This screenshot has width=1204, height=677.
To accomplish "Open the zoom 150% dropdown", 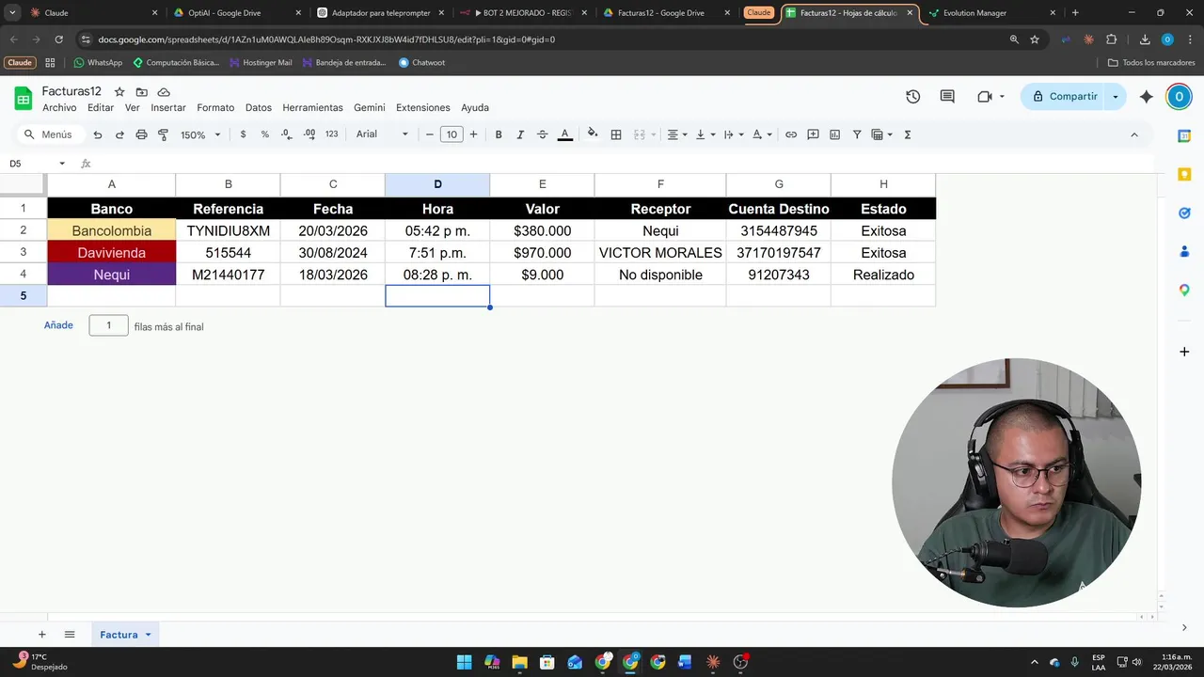I will pyautogui.click(x=200, y=134).
